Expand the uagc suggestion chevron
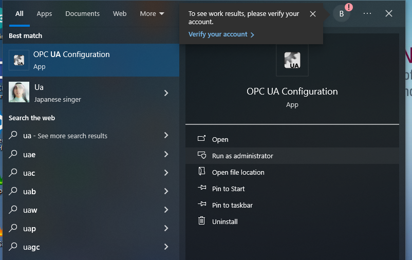The height and width of the screenshot is (260, 412). [x=166, y=247]
